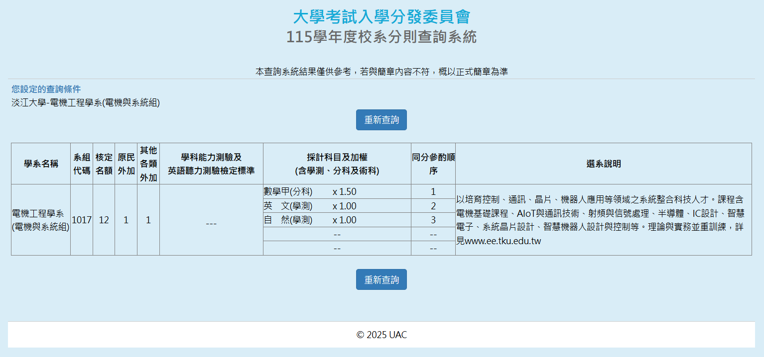Click the 學系名稱 column header
764x357 pixels.
[x=41, y=164]
